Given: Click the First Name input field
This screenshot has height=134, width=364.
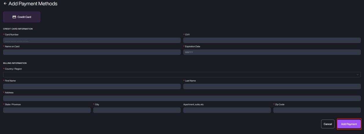Looking at the screenshot, I should click(92, 86).
